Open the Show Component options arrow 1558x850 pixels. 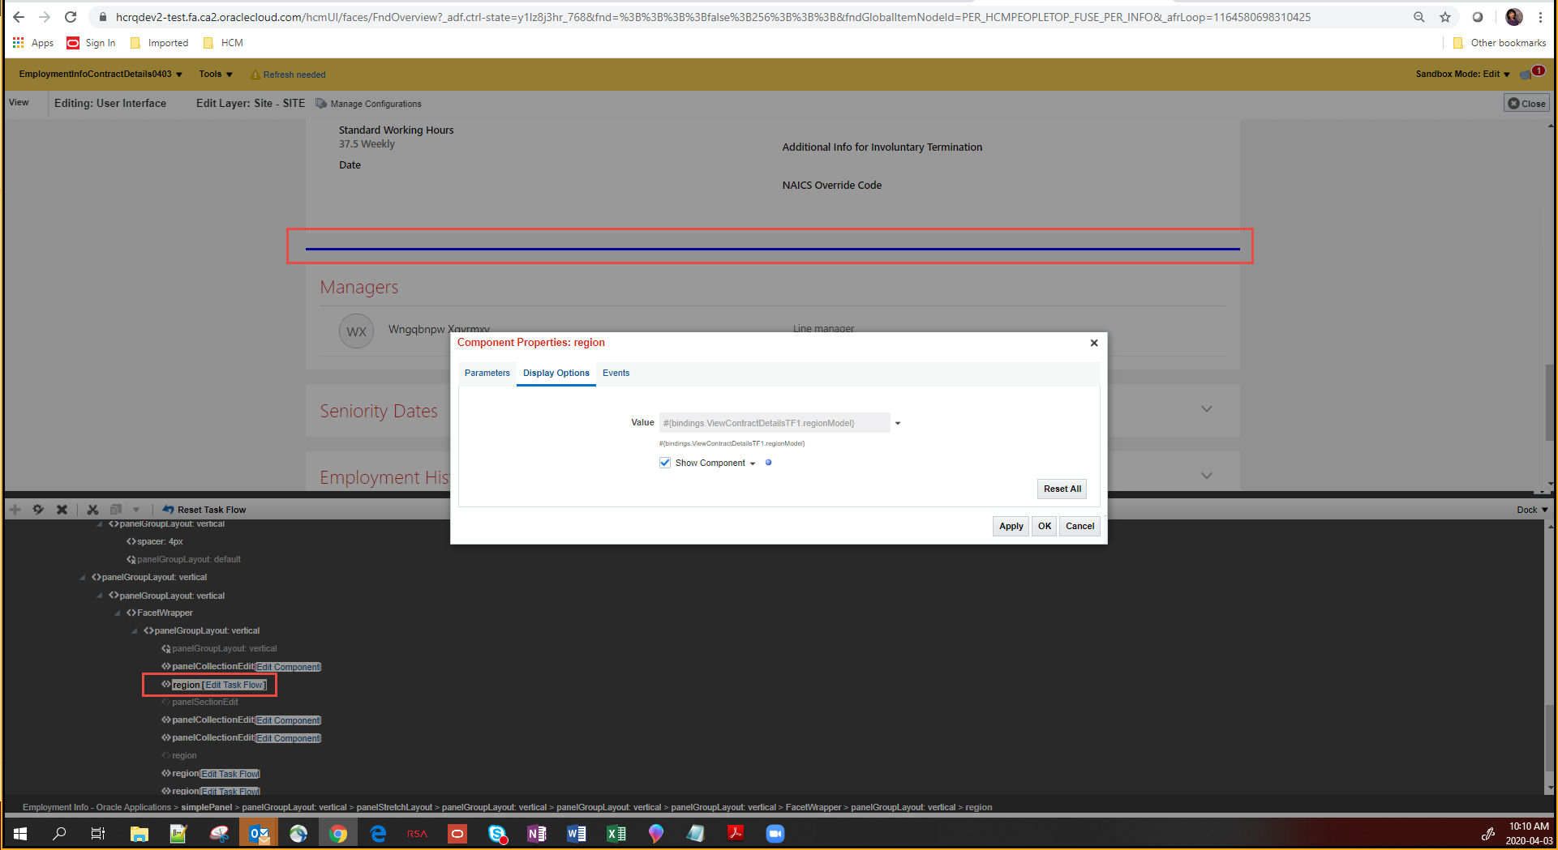[x=753, y=463]
